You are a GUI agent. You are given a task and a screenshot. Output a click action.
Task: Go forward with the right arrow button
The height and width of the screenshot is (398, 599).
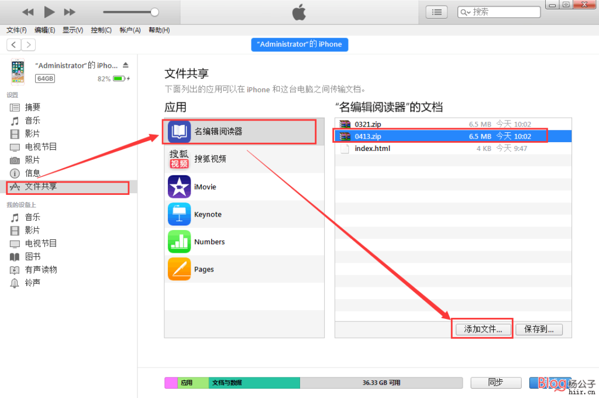28,44
